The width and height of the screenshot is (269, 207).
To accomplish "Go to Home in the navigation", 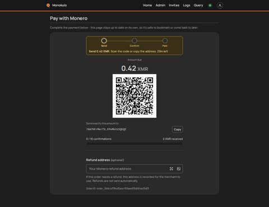I will point(147,5).
